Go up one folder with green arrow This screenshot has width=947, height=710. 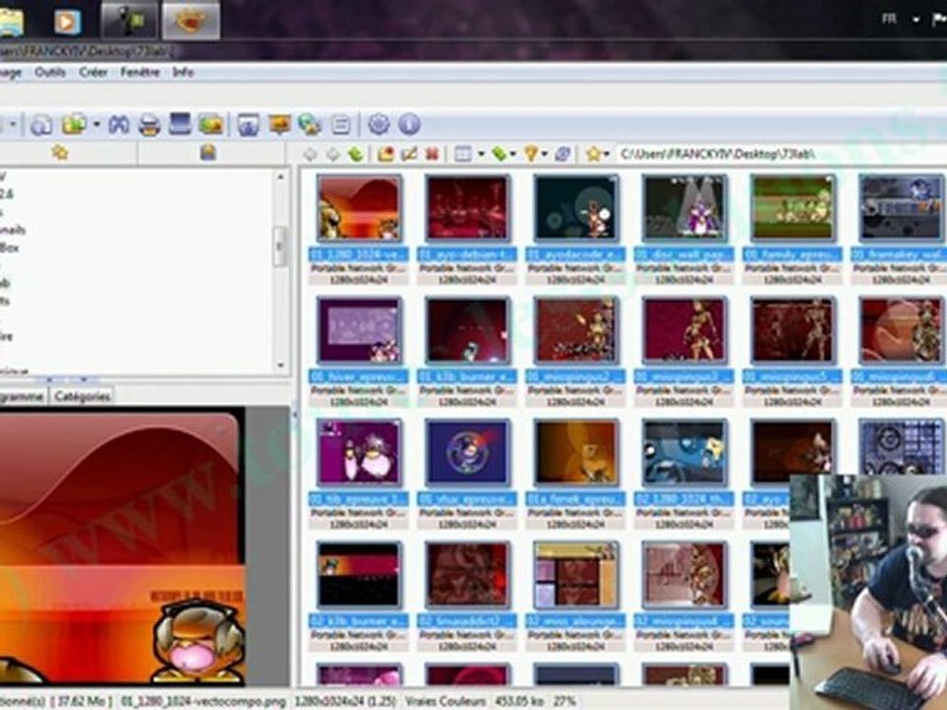356,155
